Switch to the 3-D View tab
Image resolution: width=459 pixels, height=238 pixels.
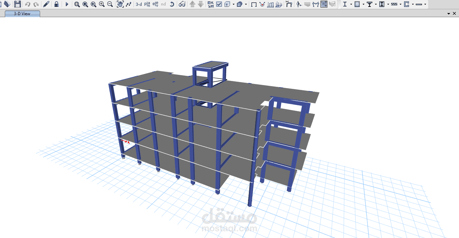[22, 14]
